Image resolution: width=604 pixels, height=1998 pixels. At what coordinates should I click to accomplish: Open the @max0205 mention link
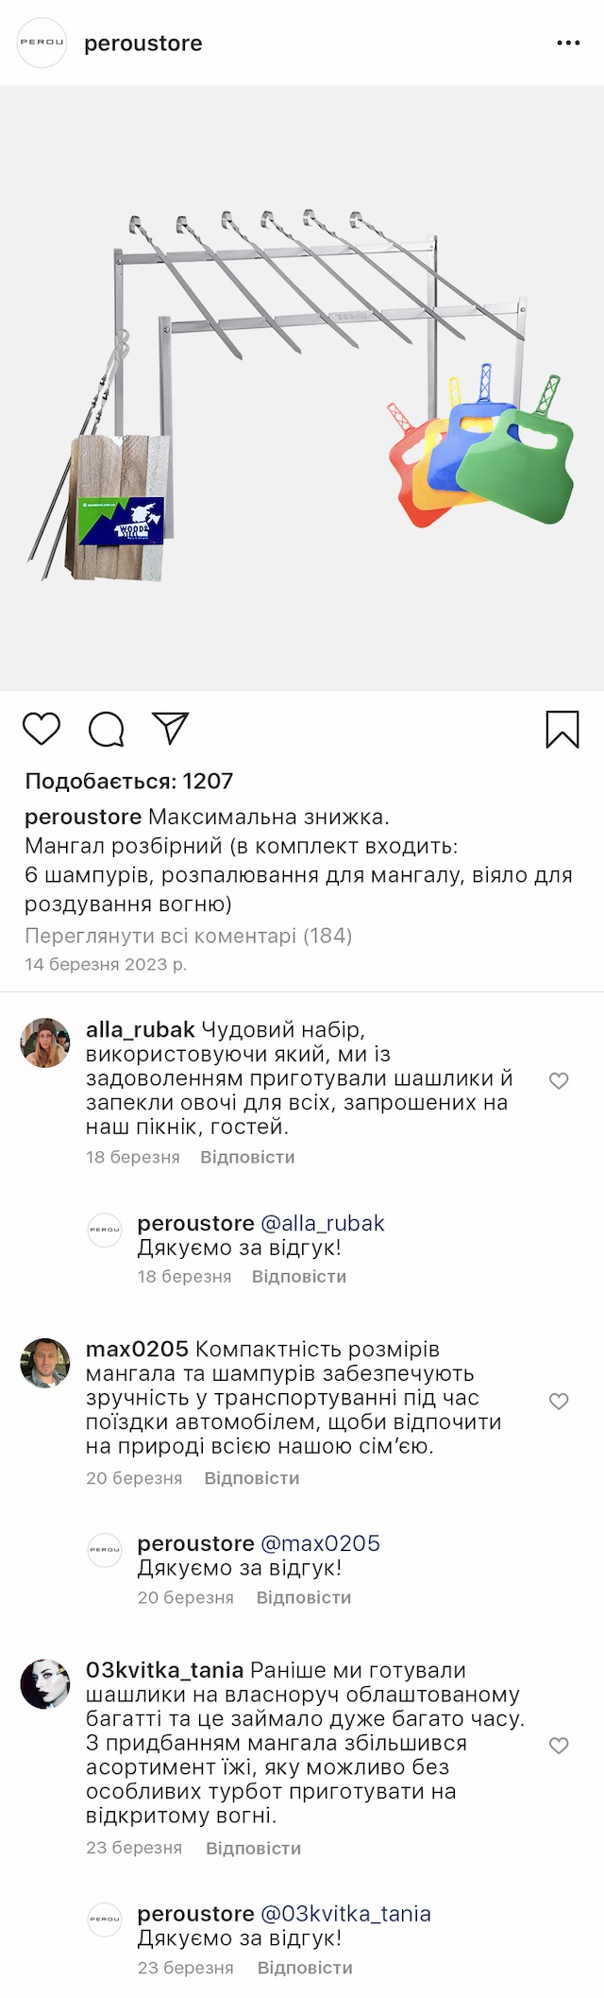[x=320, y=1543]
